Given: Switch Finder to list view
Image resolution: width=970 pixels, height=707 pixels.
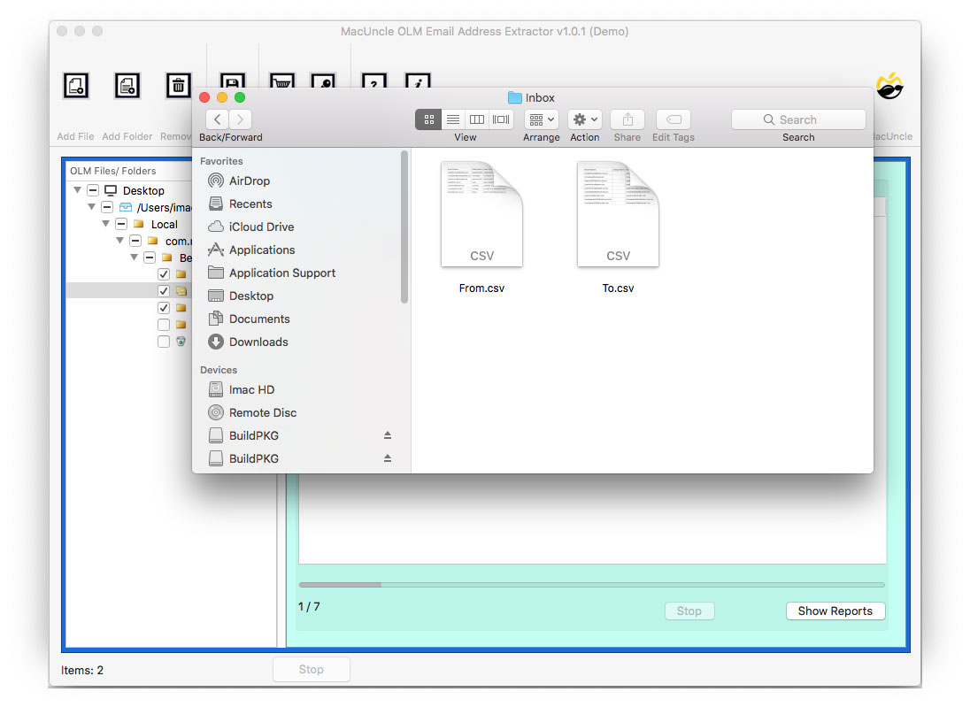Looking at the screenshot, I should [x=453, y=119].
